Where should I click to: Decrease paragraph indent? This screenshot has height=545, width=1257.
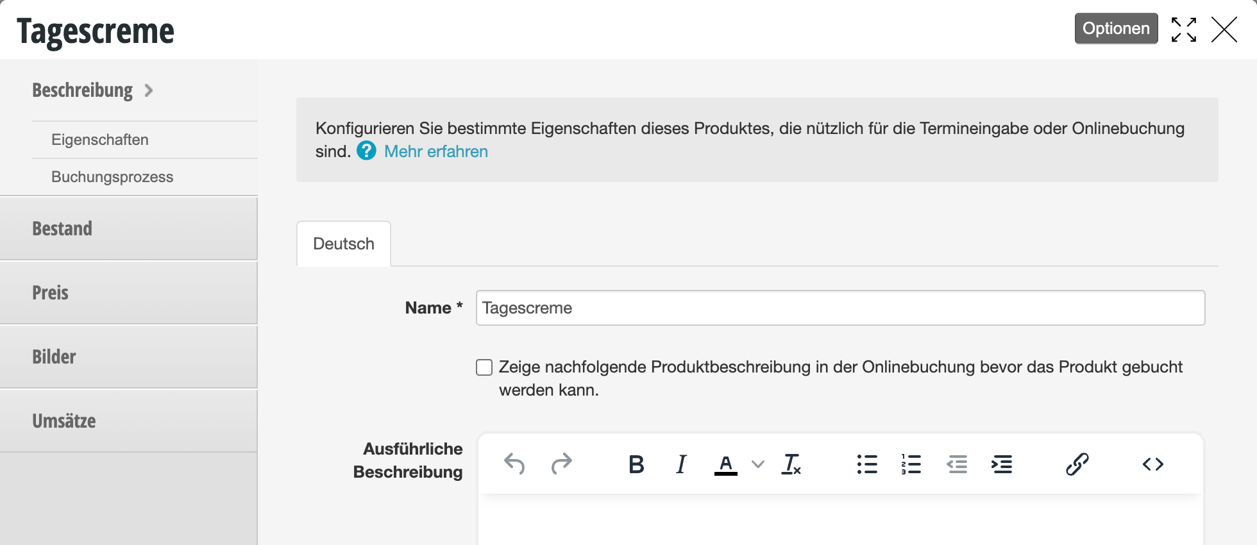957,464
